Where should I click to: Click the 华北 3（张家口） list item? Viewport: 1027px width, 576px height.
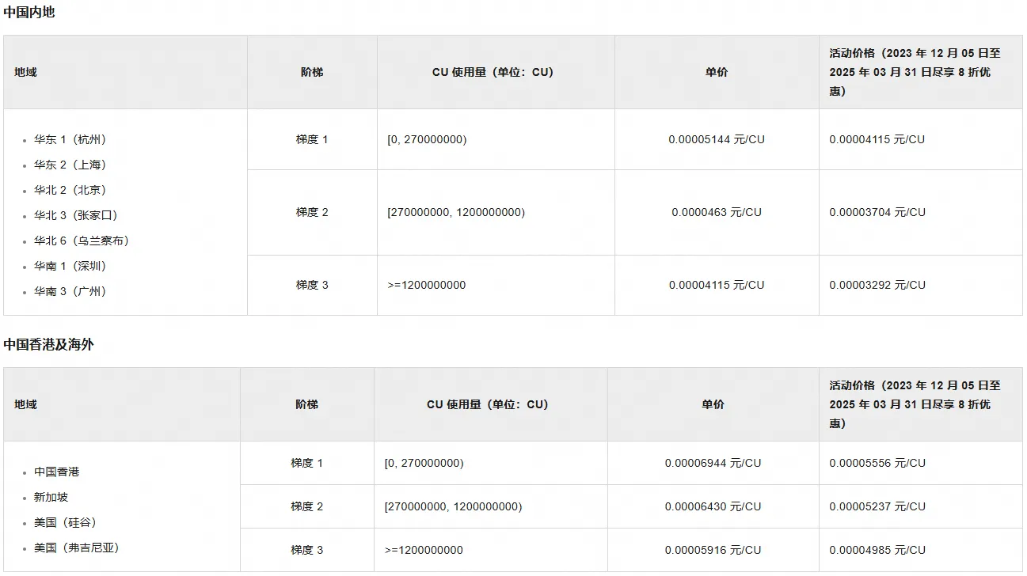[75, 215]
